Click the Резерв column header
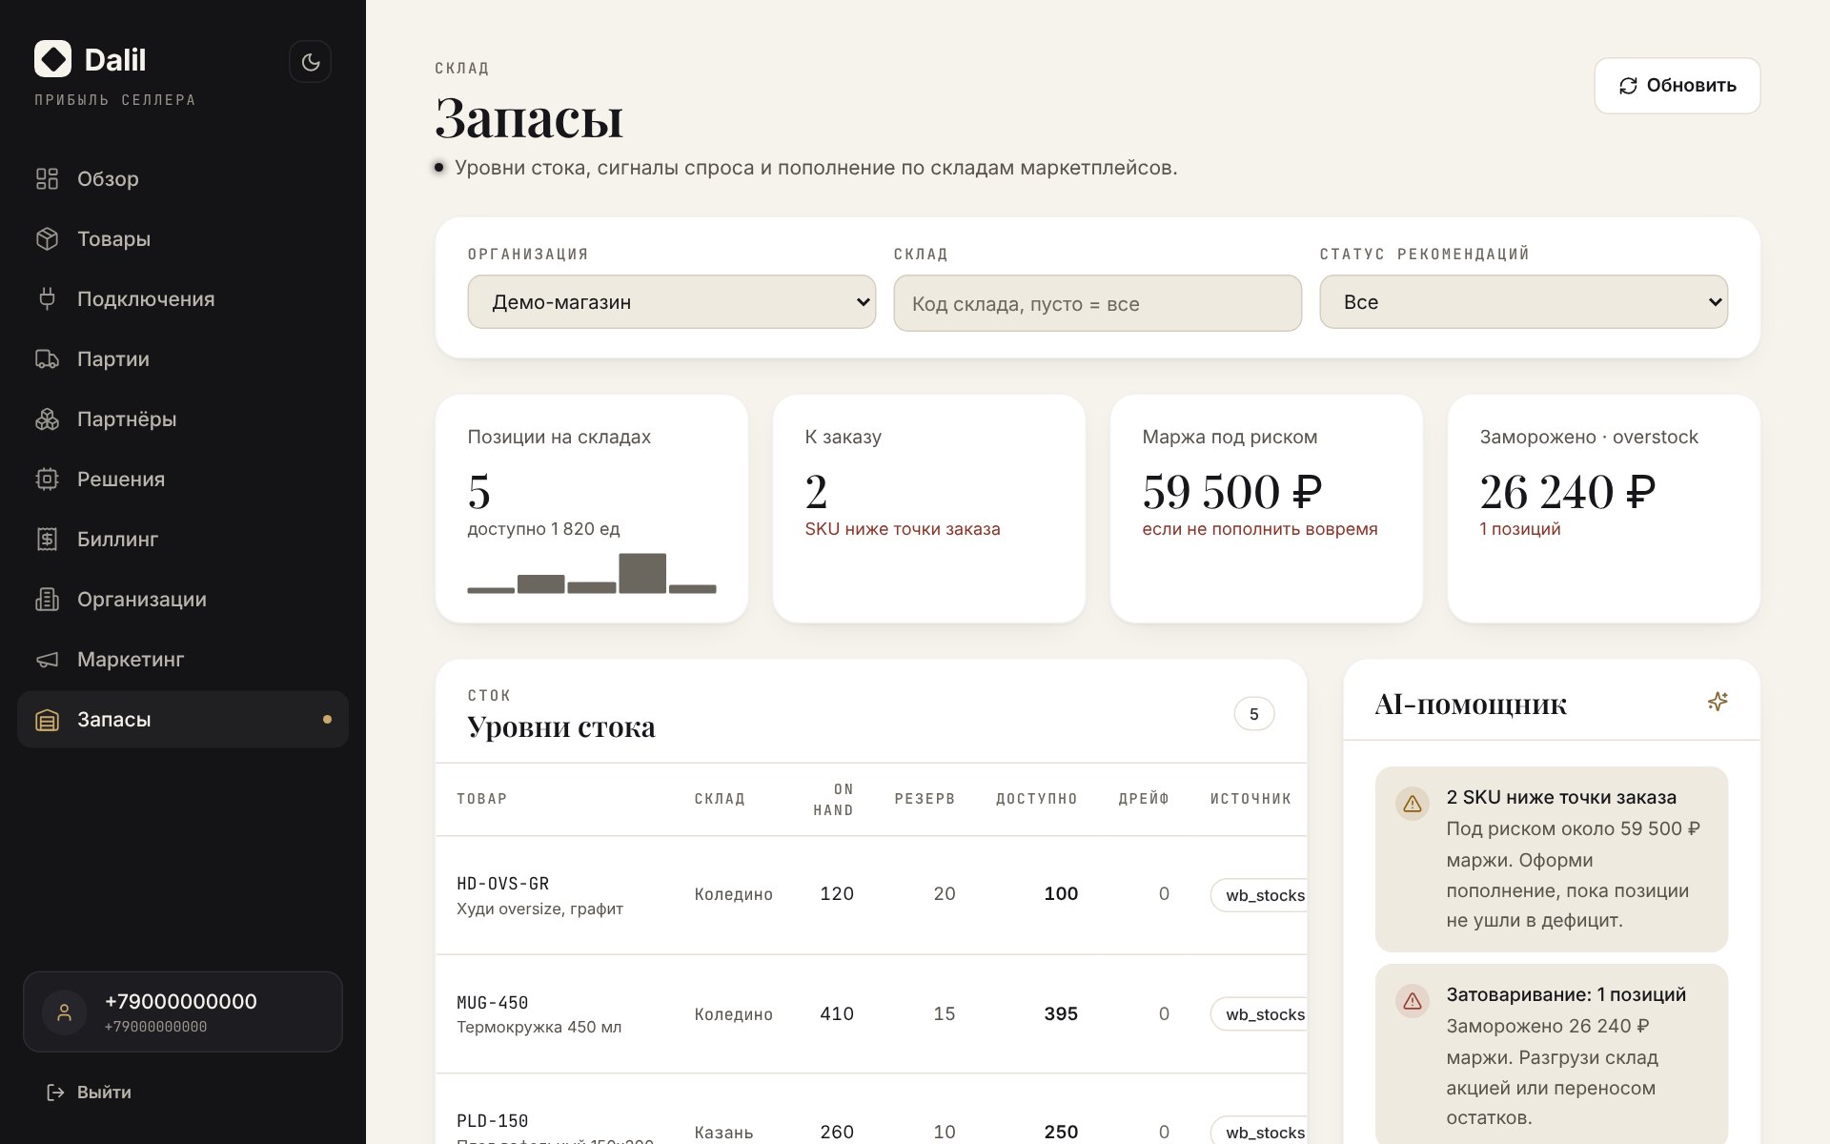 (x=925, y=799)
